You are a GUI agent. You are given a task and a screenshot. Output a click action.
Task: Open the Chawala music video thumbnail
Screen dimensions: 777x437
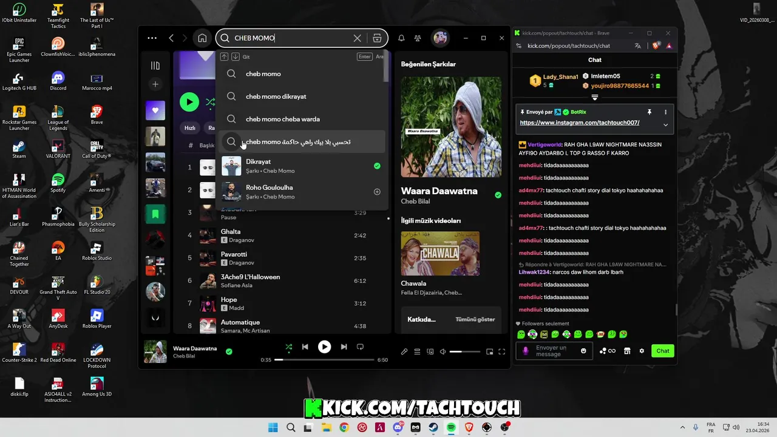click(440, 254)
